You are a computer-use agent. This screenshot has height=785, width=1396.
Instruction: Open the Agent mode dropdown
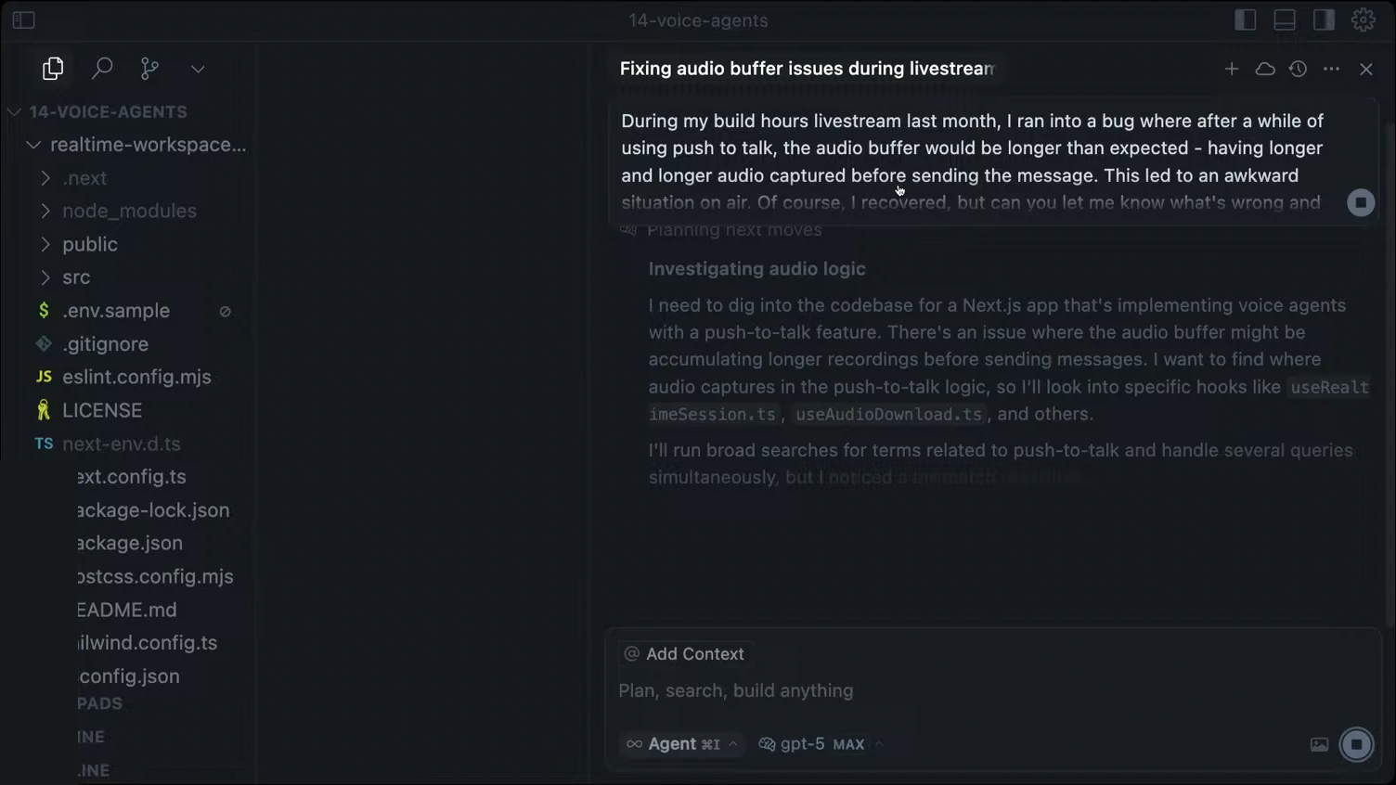pyautogui.click(x=681, y=744)
